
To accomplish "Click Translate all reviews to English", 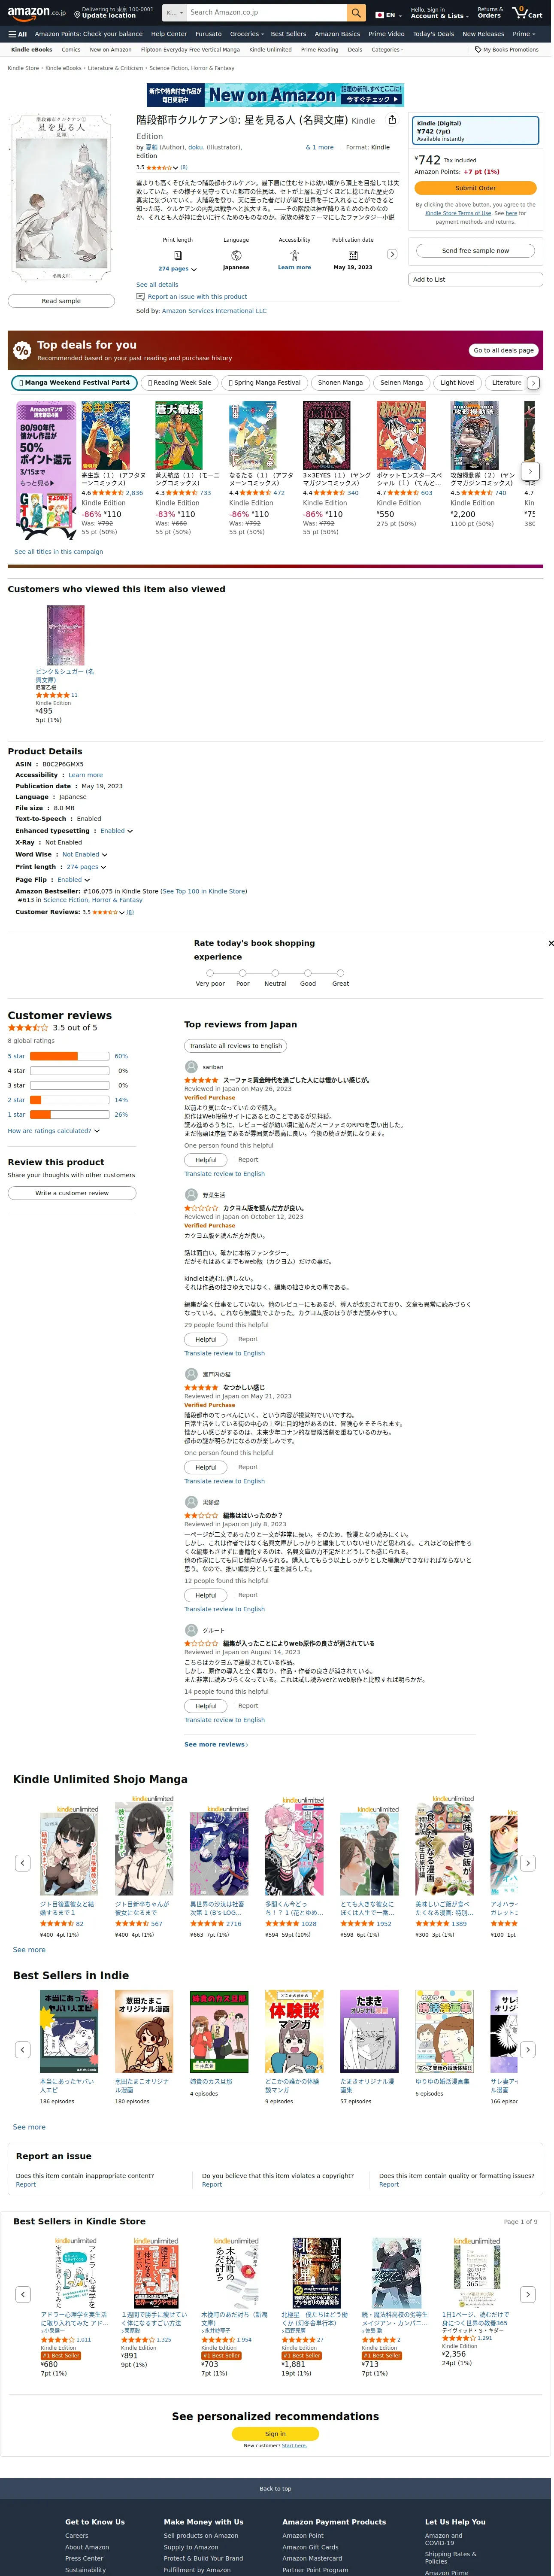I will click(236, 1046).
